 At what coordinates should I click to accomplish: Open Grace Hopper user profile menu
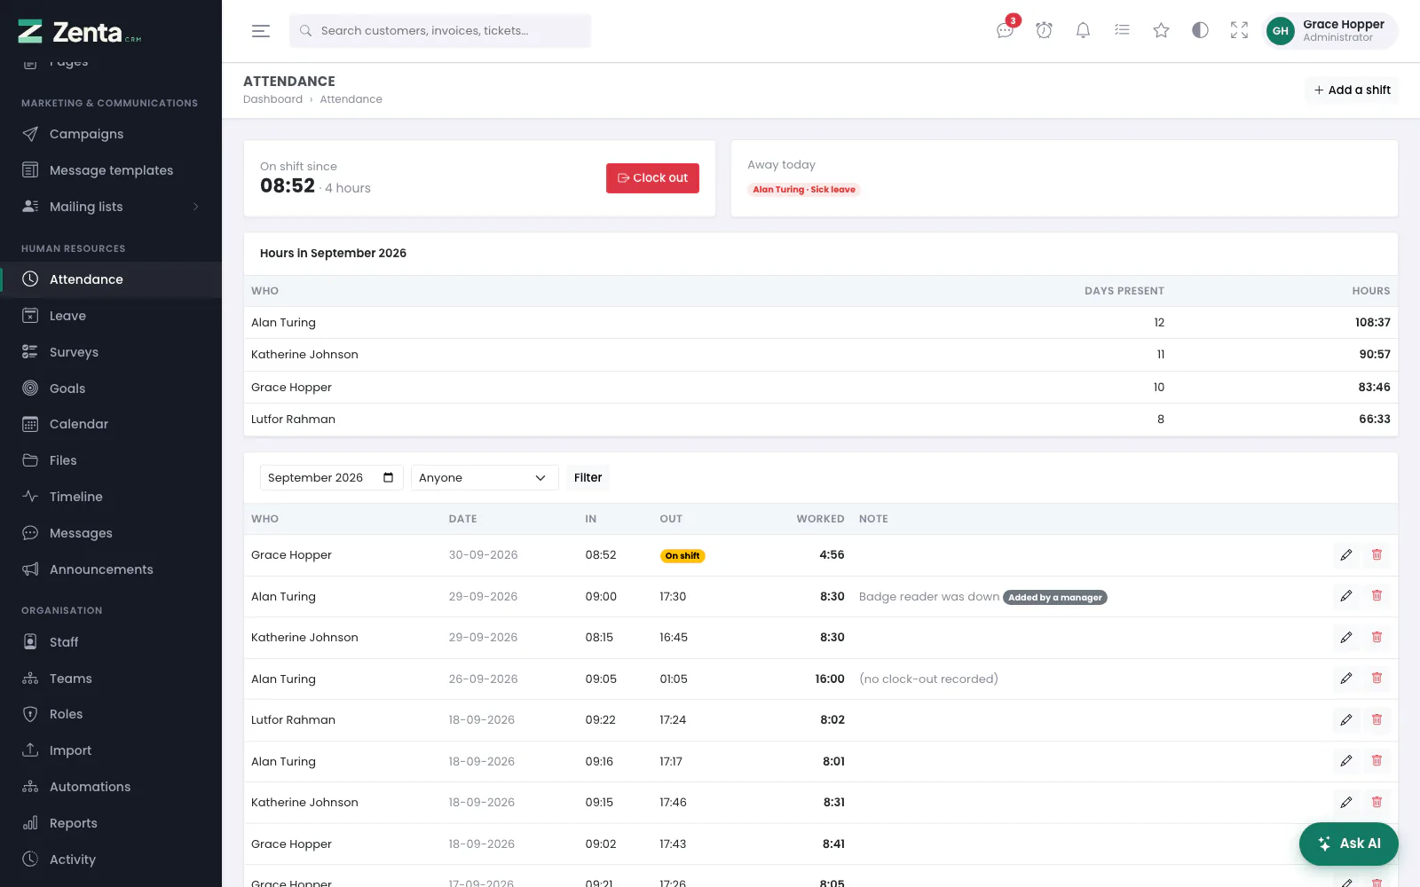click(x=1331, y=31)
